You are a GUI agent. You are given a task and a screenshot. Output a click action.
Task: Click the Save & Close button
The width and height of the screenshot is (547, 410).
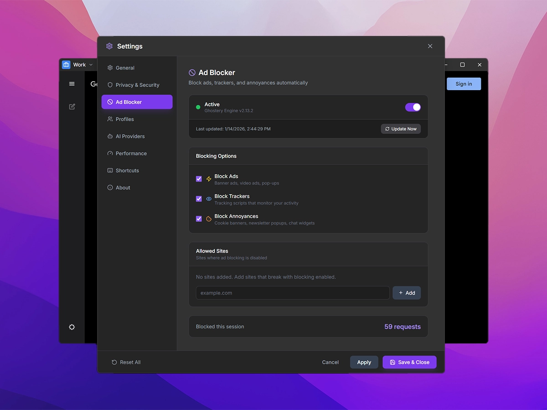(x=409, y=362)
